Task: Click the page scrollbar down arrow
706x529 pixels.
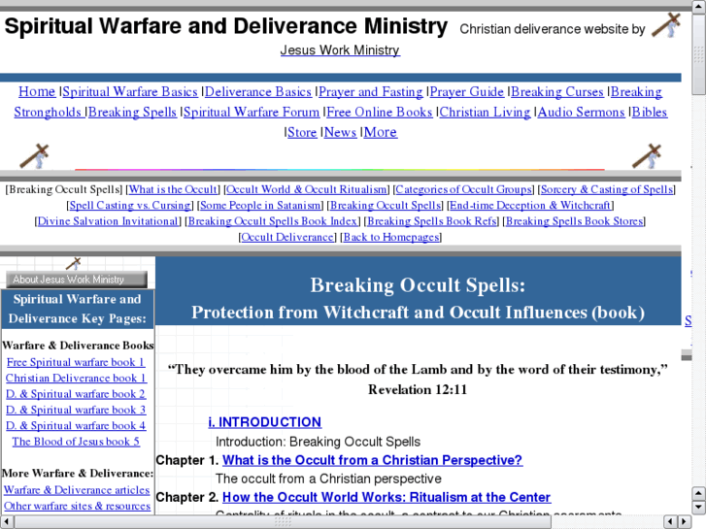Action: (x=698, y=507)
